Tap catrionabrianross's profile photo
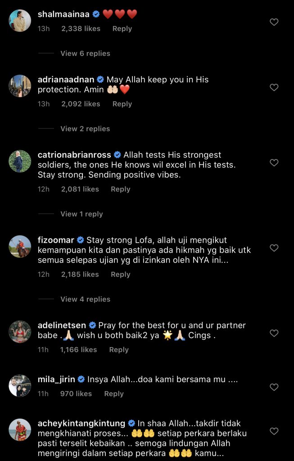294x461 pixels. click(20, 161)
